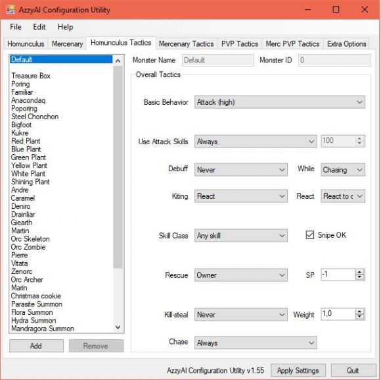Open the Skill Class dropdown

pos(241,236)
